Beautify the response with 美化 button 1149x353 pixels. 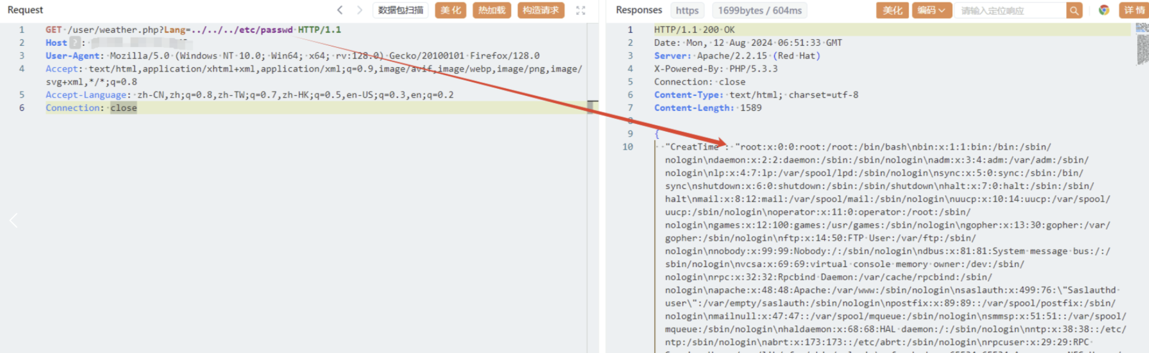click(x=892, y=10)
